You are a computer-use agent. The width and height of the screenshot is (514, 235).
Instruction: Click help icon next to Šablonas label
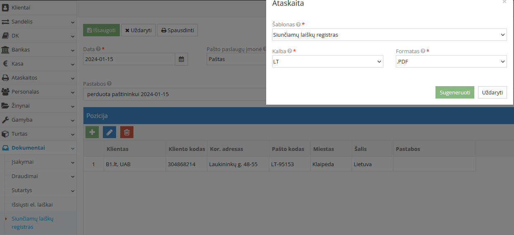(x=298, y=25)
